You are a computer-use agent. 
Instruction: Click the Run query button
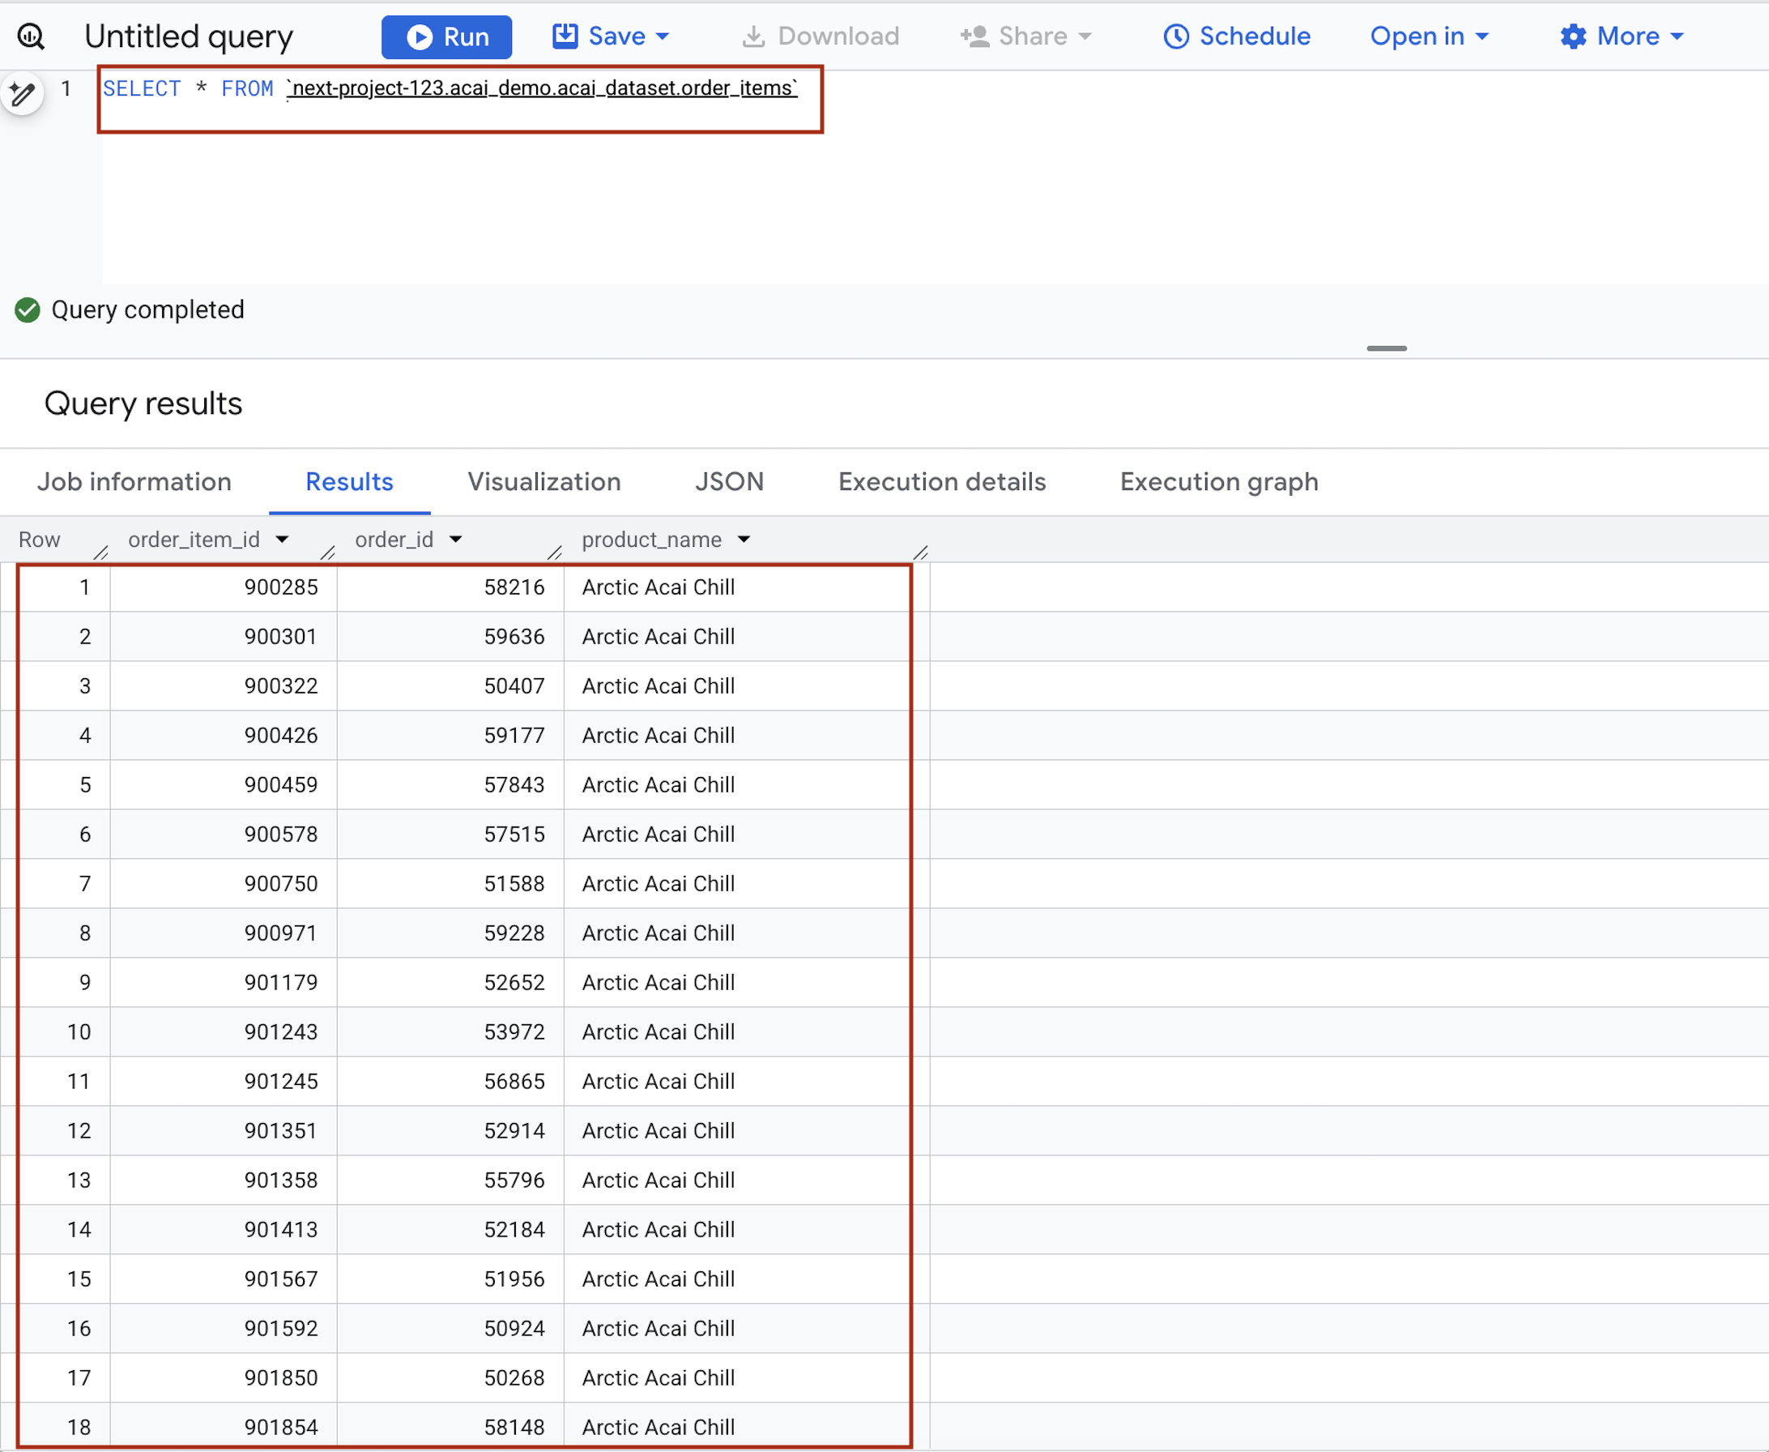[446, 36]
